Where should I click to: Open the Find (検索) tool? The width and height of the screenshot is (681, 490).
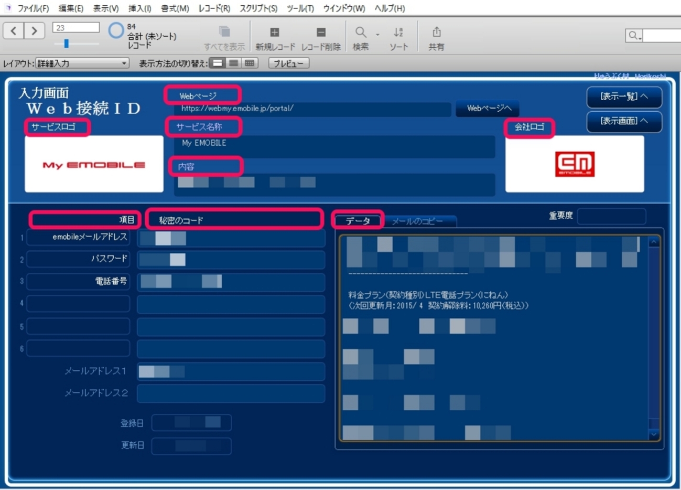pos(360,33)
